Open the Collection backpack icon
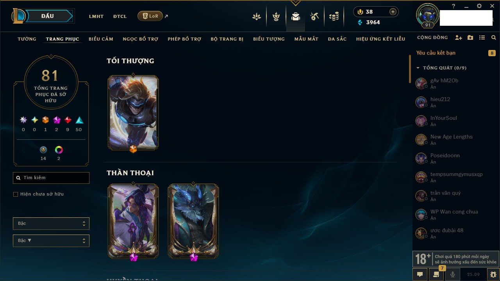500x281 pixels. click(295, 16)
